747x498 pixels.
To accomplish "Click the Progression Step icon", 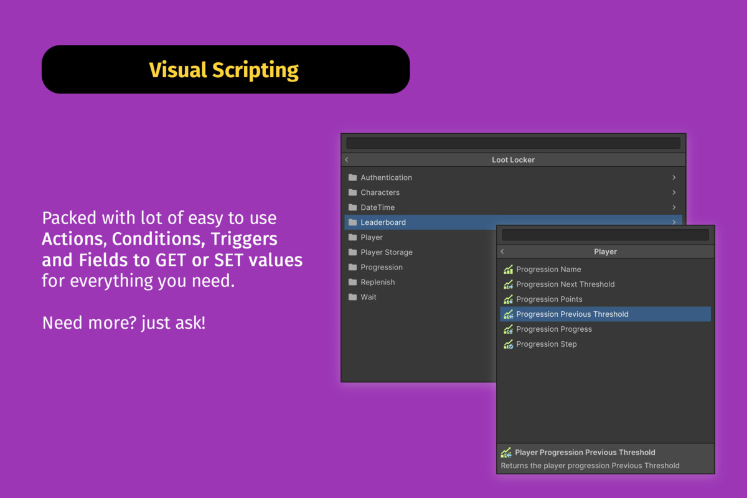I will click(509, 344).
